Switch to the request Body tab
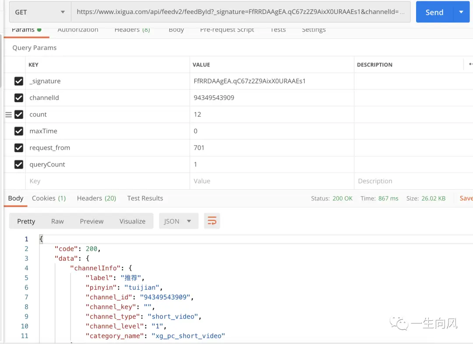 pyautogui.click(x=176, y=30)
